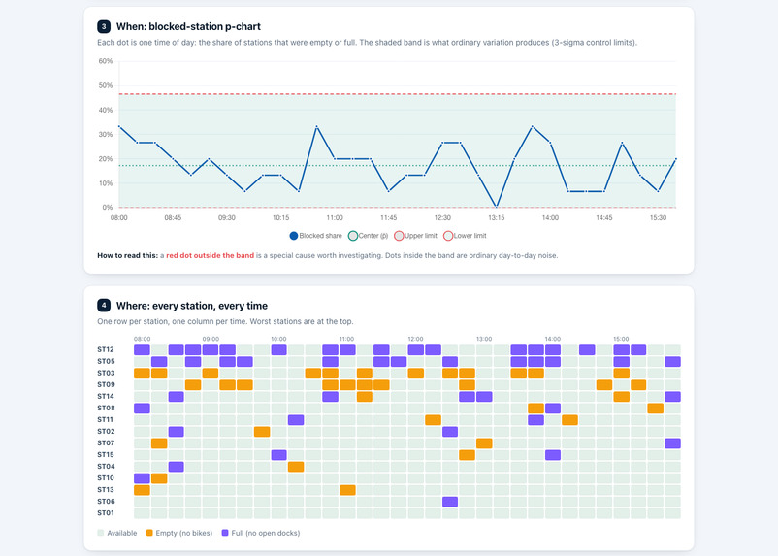Click the ST07 row label
The image size is (778, 556).
pos(106,443)
